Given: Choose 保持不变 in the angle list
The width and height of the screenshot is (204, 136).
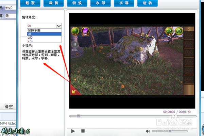Looking at the screenshot, I should pos(44,31).
